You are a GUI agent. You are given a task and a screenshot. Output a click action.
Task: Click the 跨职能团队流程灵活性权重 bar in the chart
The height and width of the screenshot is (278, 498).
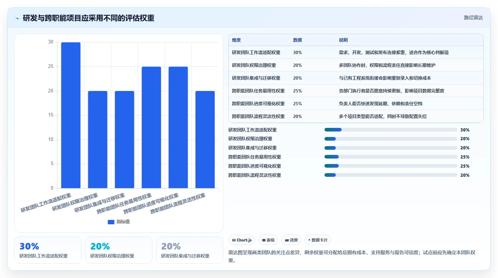point(205,140)
